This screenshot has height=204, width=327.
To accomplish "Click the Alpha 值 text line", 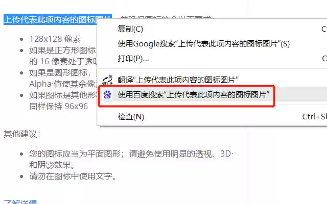I will (63, 84).
